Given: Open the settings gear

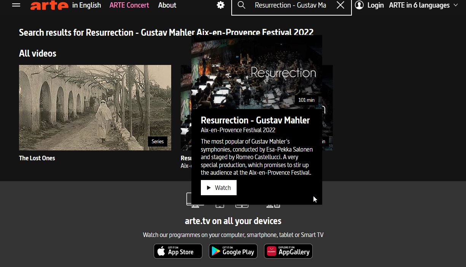Looking at the screenshot, I should [x=220, y=5].
